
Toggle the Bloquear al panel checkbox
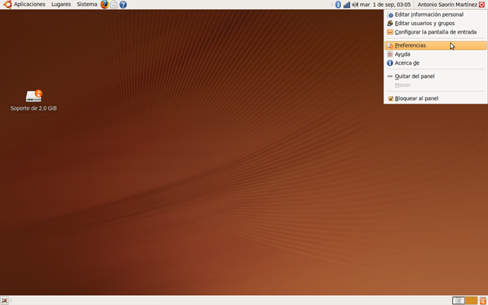coord(390,98)
